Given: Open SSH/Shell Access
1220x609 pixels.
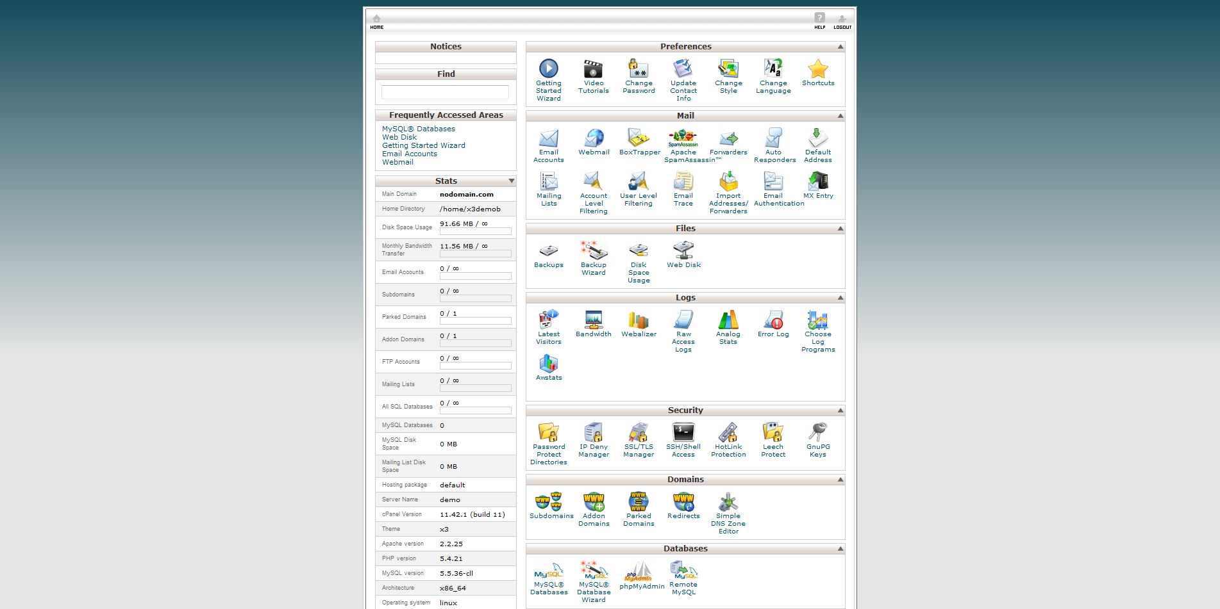Looking at the screenshot, I should coord(683,432).
